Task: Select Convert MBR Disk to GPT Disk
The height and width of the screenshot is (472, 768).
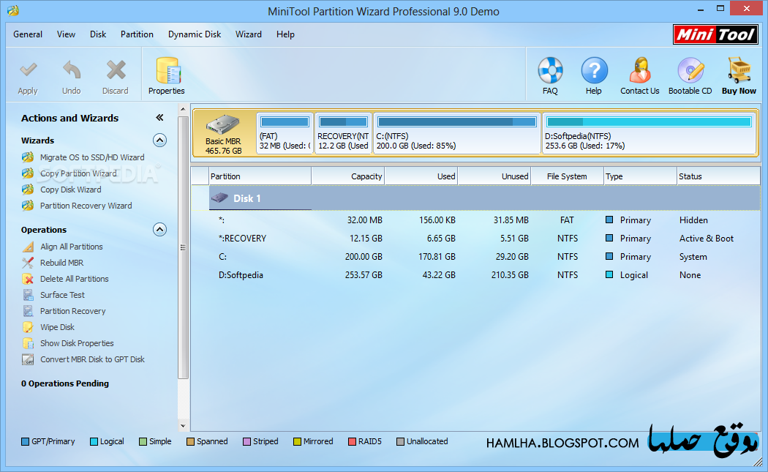Action: 92,360
